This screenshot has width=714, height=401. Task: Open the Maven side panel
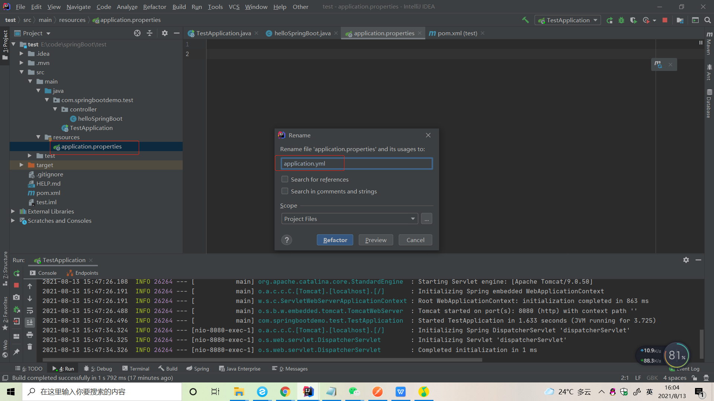(x=709, y=44)
